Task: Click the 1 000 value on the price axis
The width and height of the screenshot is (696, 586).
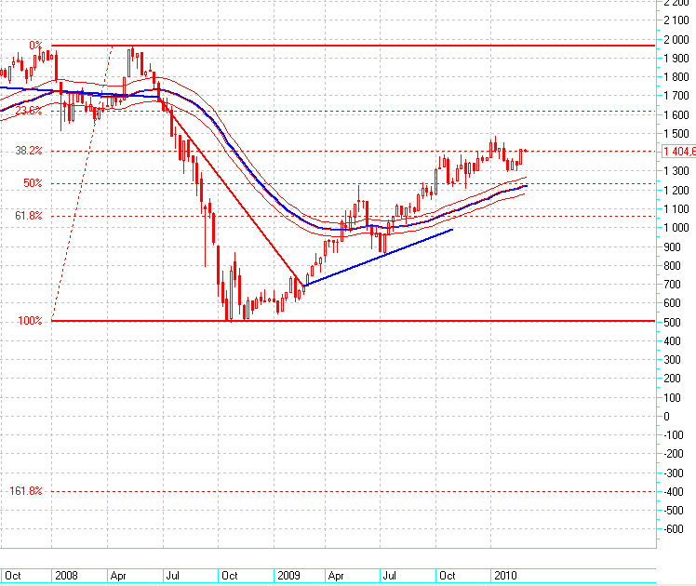Action: (x=676, y=228)
